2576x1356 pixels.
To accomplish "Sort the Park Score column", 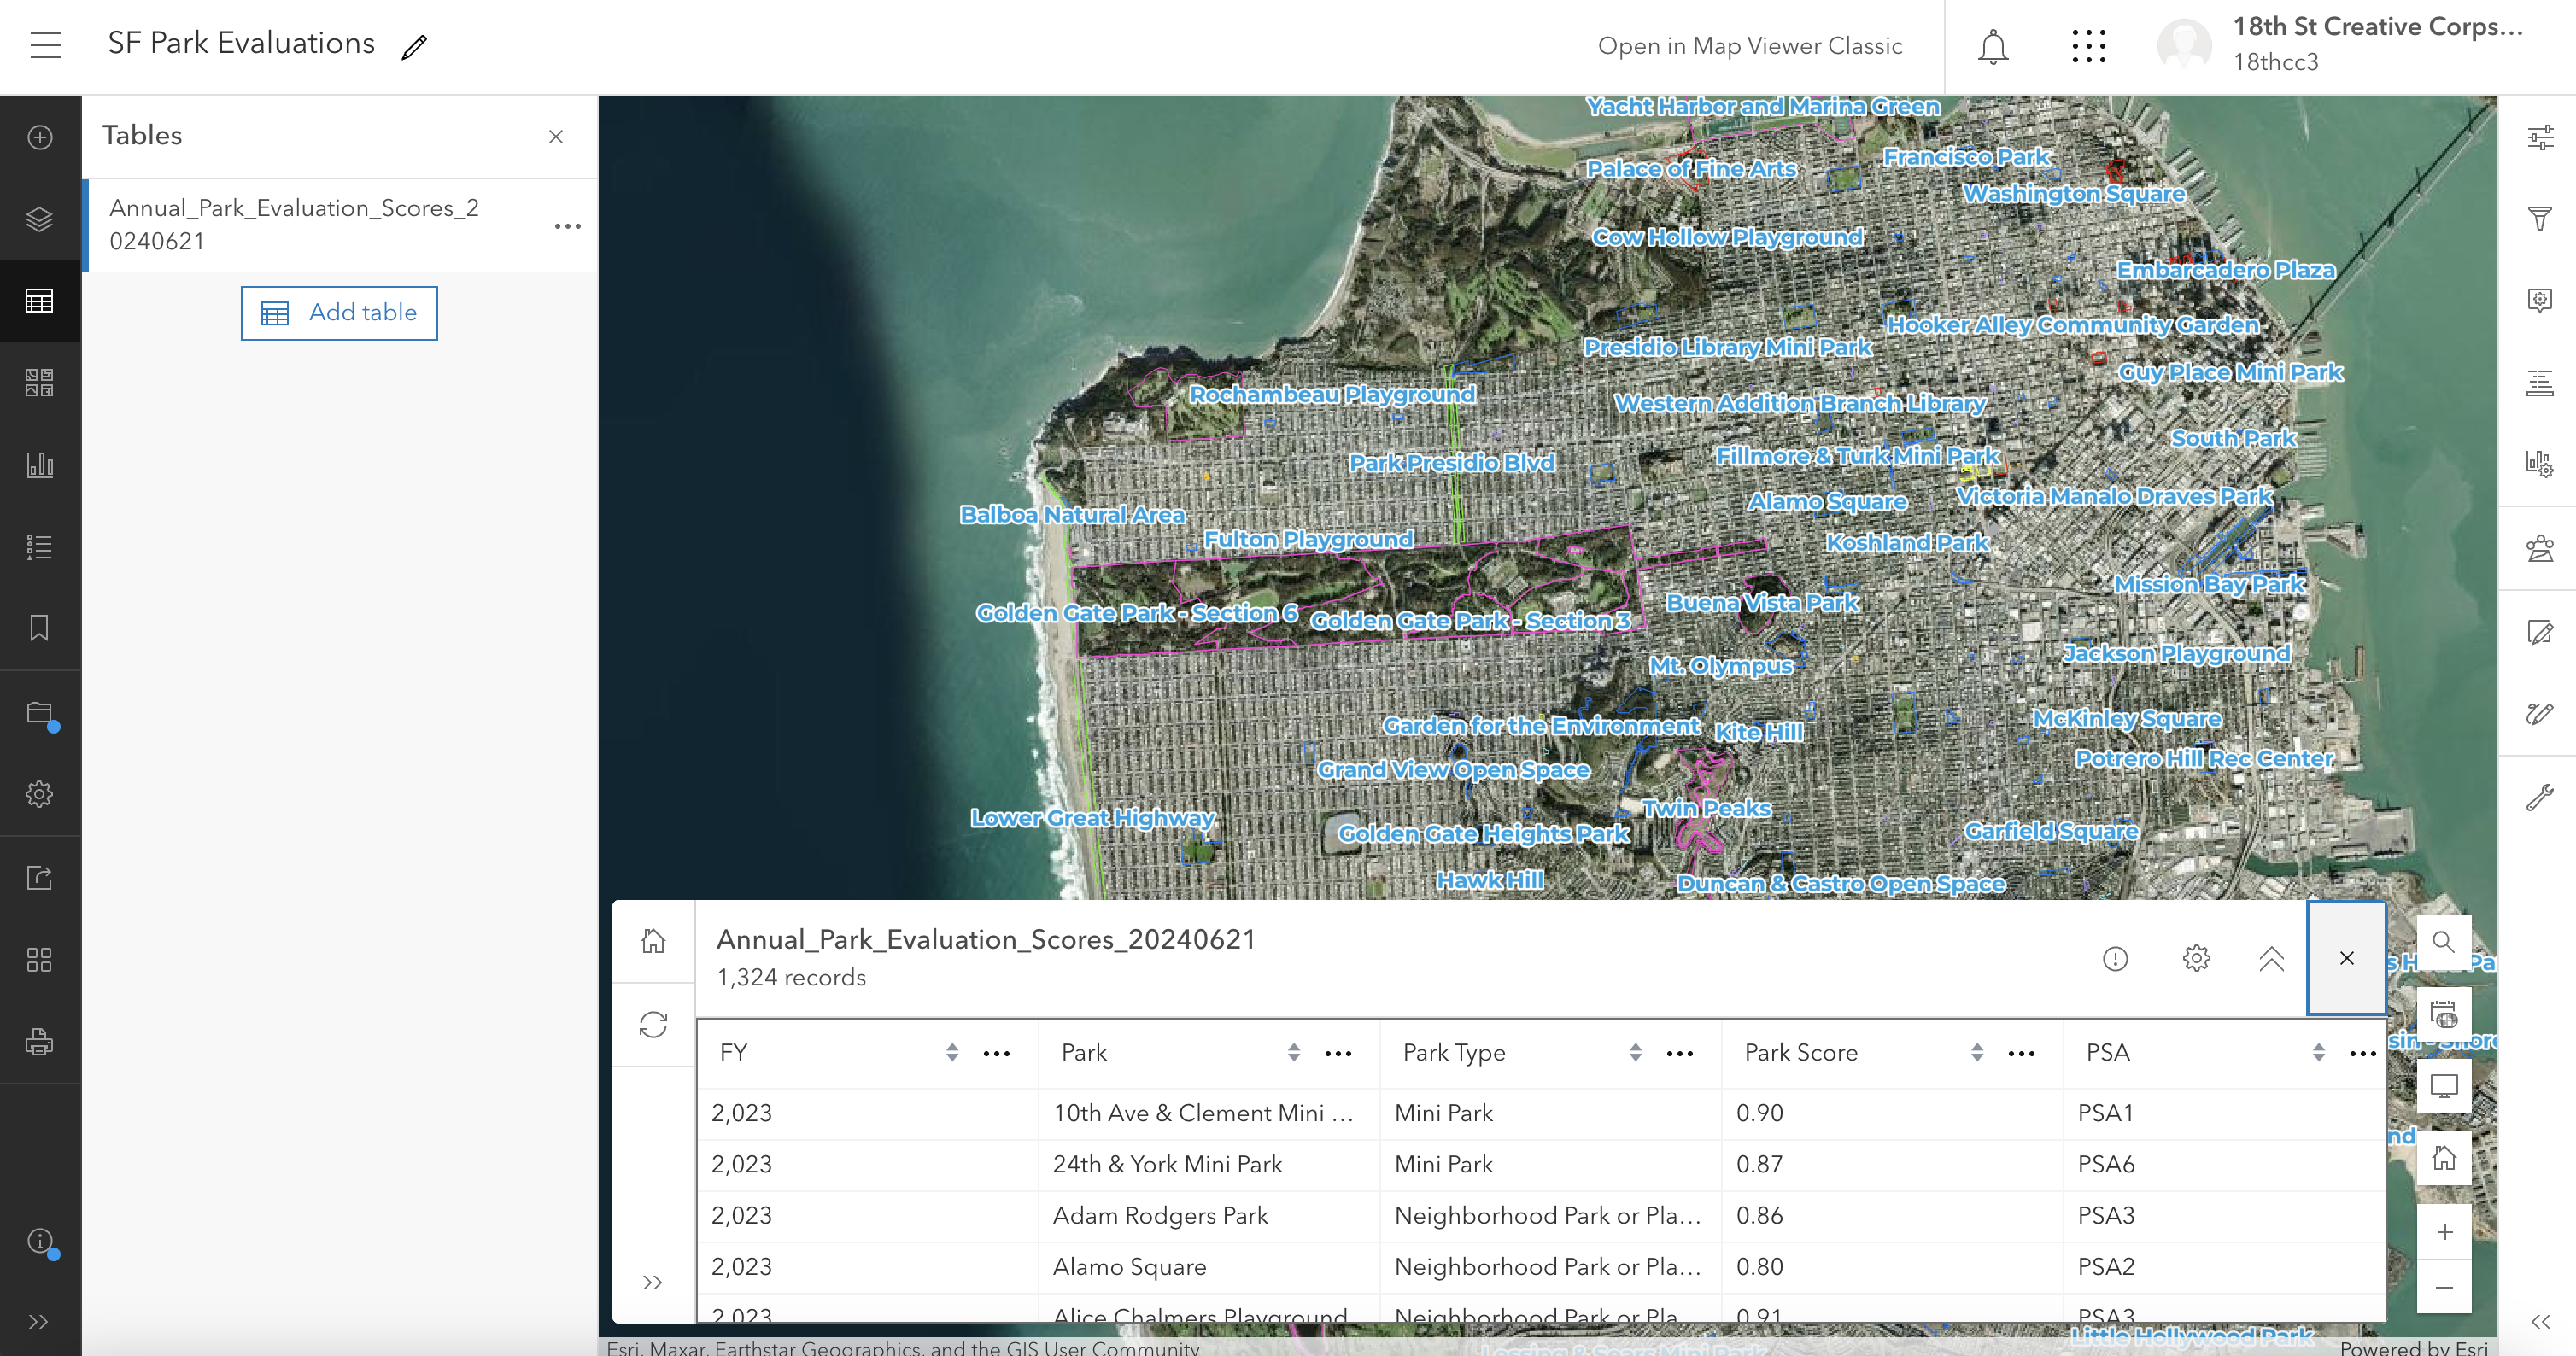I will click(1976, 1053).
